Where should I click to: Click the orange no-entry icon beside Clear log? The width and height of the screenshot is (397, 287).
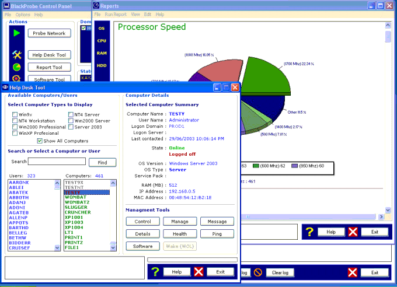click(x=257, y=272)
